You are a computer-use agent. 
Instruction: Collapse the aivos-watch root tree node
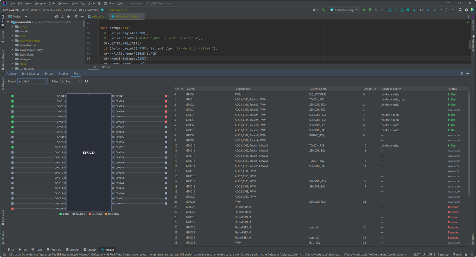[x=8, y=22]
